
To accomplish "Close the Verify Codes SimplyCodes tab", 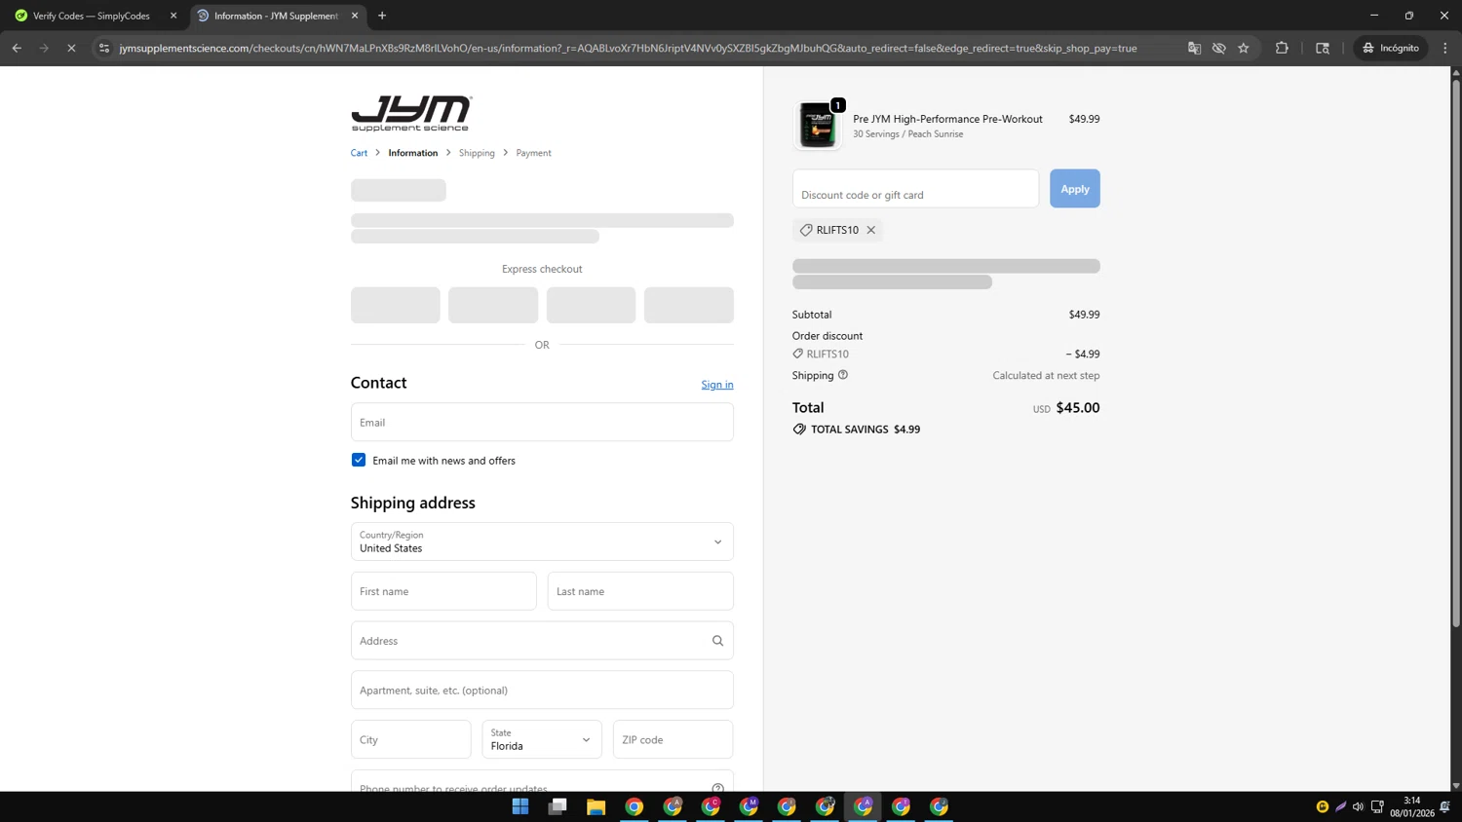I will point(173,16).
